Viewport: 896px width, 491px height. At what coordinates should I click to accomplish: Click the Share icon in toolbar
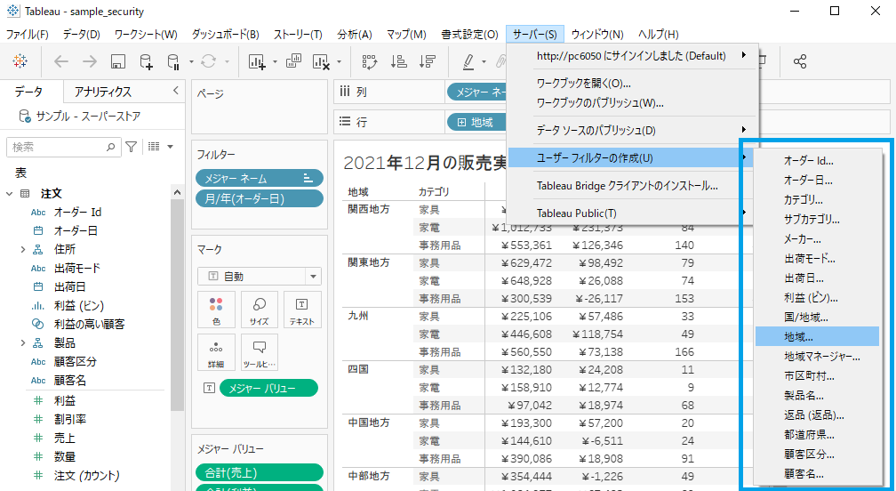800,61
